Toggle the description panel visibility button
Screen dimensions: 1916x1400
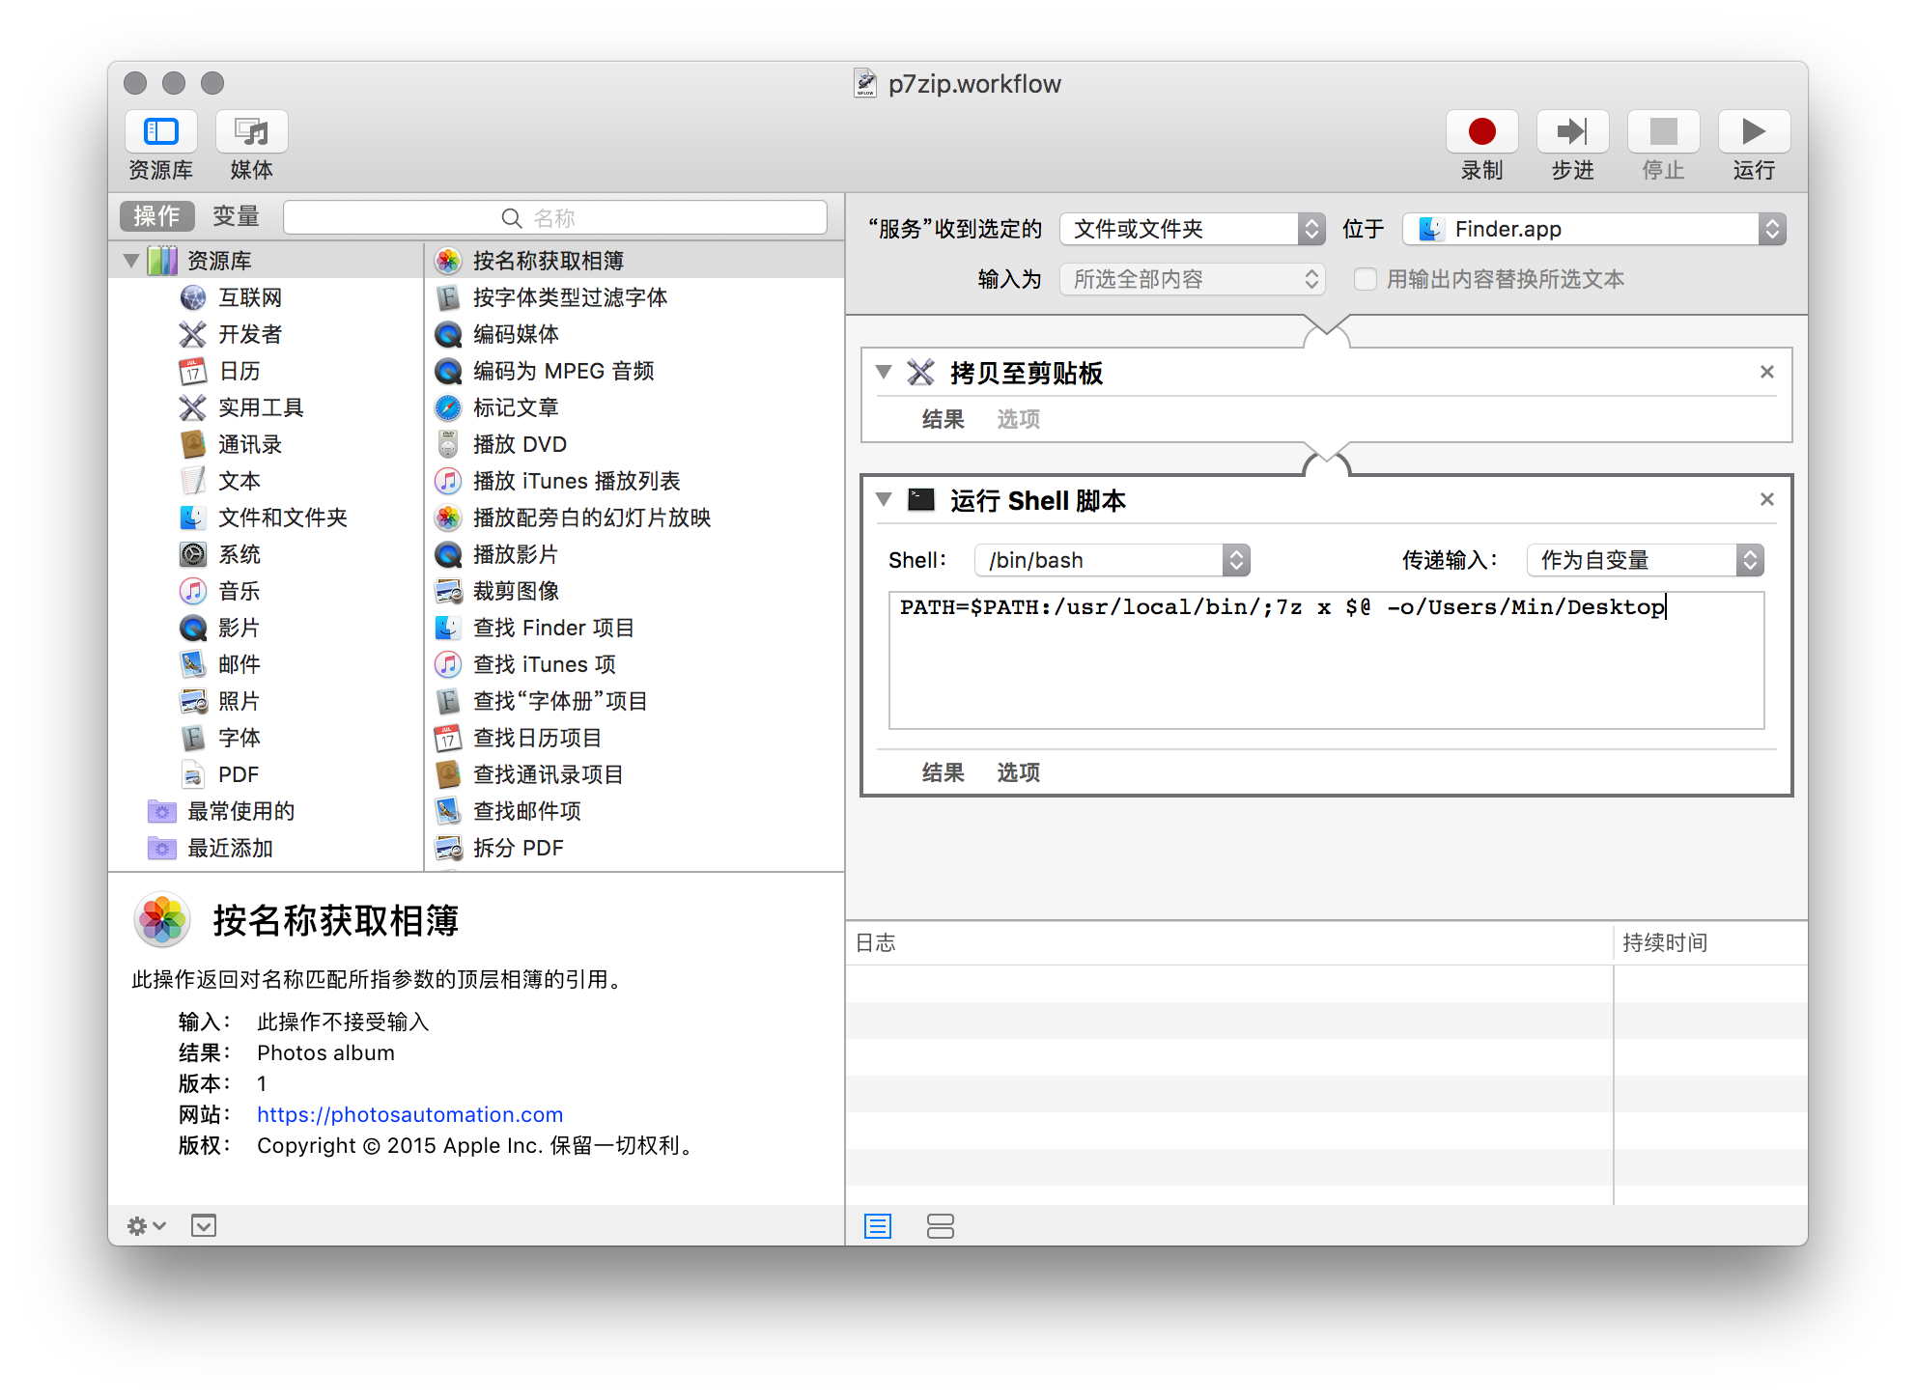[x=204, y=1226]
